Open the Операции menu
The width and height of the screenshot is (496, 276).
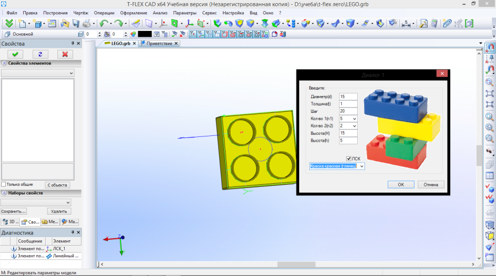click(x=104, y=13)
